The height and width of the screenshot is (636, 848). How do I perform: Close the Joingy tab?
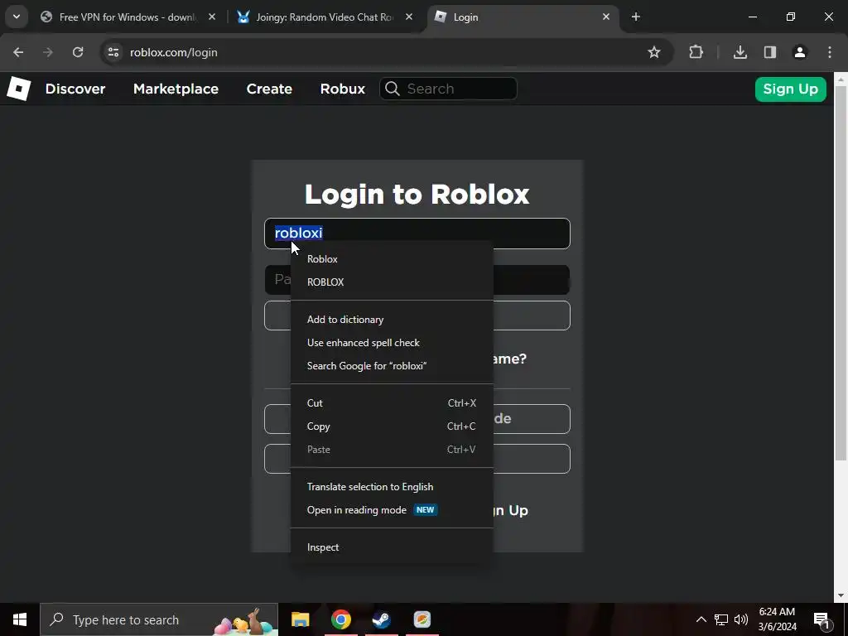(409, 17)
